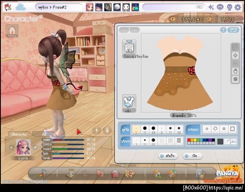Select the size 1 pen tip
245x192 pixels.
pos(136,141)
